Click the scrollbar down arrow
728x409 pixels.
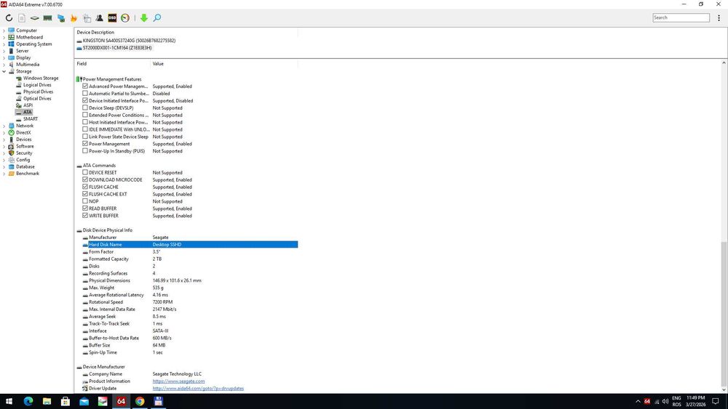coord(724,390)
